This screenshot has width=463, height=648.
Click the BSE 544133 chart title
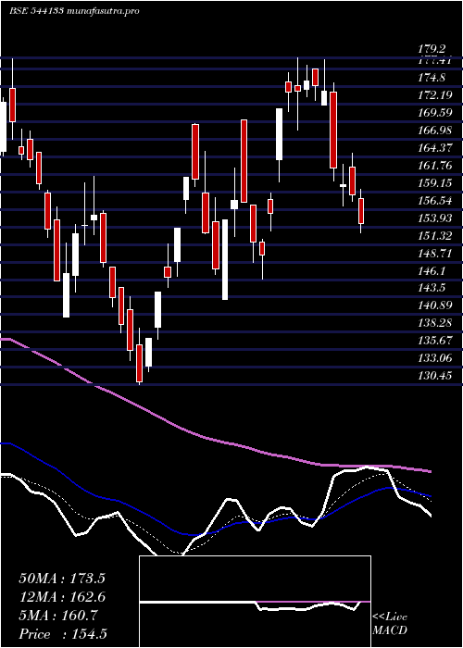(x=74, y=11)
